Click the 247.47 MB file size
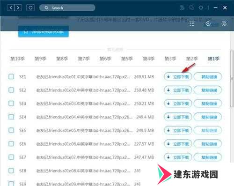 pos(144,157)
